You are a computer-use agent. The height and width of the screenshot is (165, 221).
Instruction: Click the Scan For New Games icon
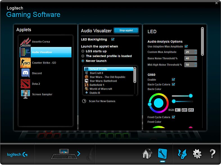coord(84,101)
